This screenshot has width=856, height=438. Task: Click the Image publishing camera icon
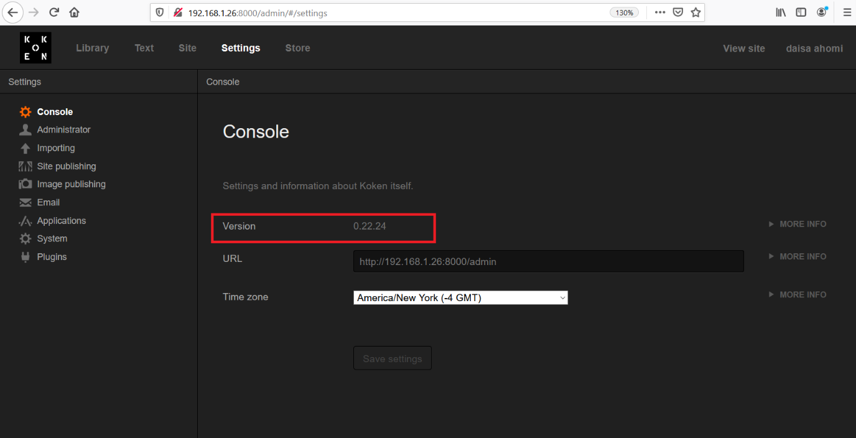[x=25, y=184]
